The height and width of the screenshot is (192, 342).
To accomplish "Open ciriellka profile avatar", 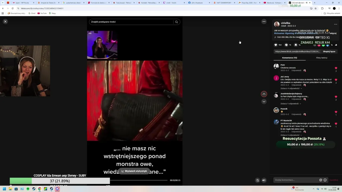I will tap(277, 24).
